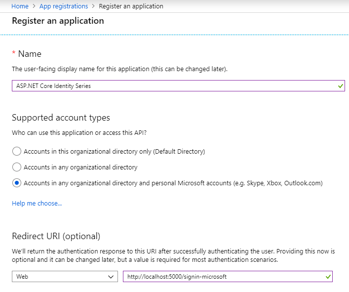
Task: Go back to App registrations breadcrumb
Action: coord(63,6)
